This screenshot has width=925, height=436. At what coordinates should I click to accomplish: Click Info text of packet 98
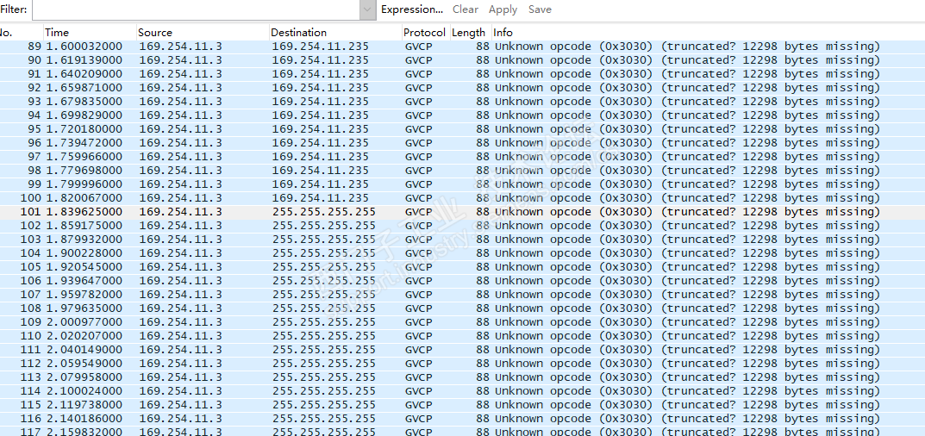687,171
